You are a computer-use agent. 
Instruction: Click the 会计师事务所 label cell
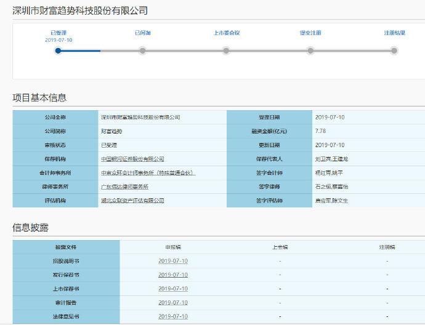coord(55,173)
